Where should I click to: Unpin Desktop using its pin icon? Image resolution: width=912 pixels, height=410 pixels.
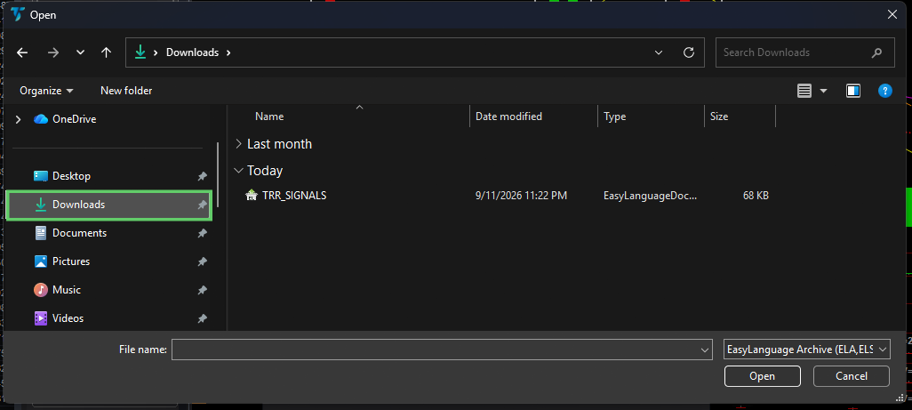coord(202,176)
